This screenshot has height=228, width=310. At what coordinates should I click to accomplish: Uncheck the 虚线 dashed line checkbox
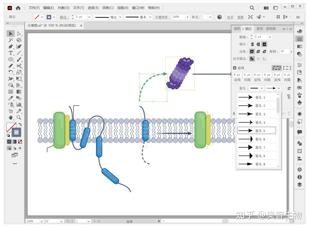pyautogui.click(x=235, y=68)
